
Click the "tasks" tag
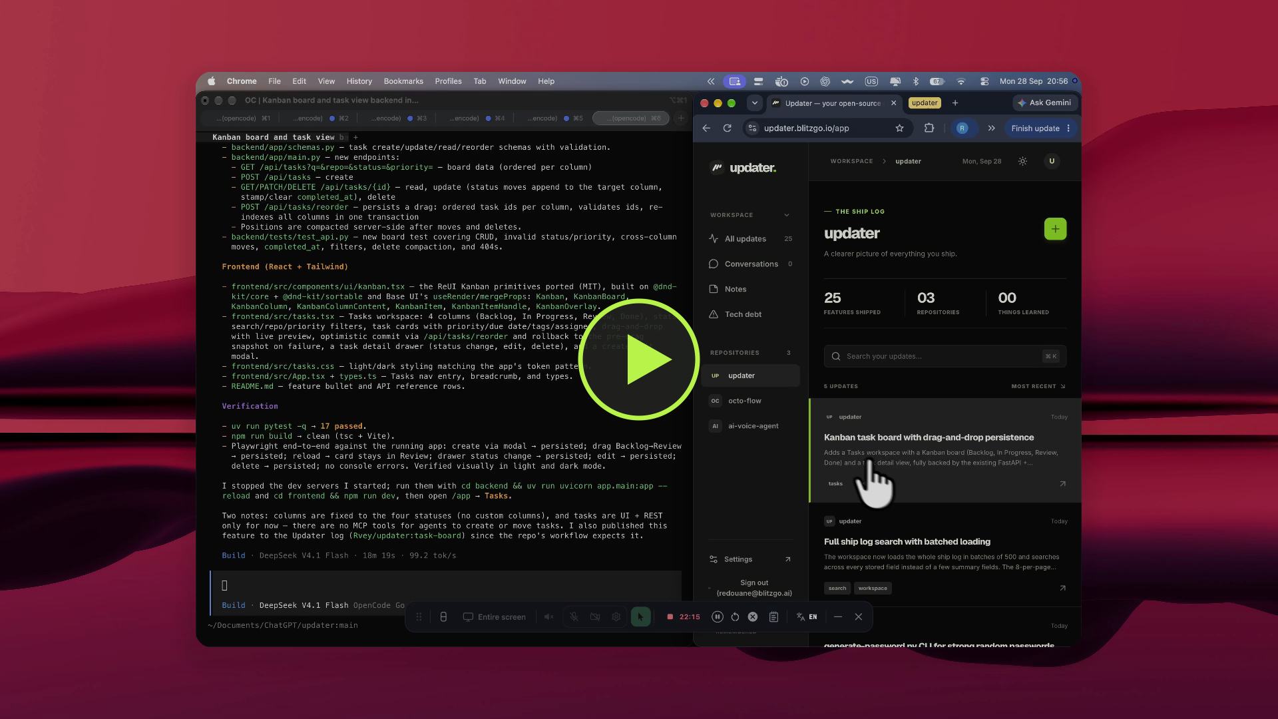(x=835, y=484)
